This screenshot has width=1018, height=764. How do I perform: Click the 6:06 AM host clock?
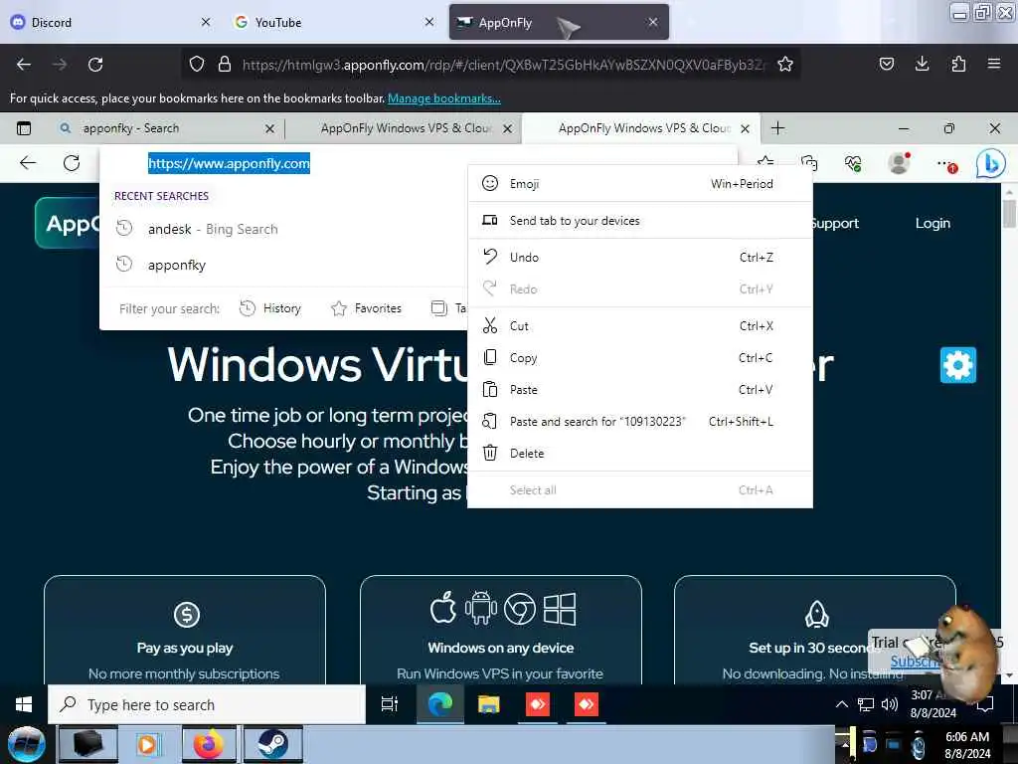tap(967, 745)
